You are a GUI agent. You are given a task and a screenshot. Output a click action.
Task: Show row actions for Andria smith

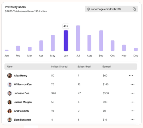[132, 111]
